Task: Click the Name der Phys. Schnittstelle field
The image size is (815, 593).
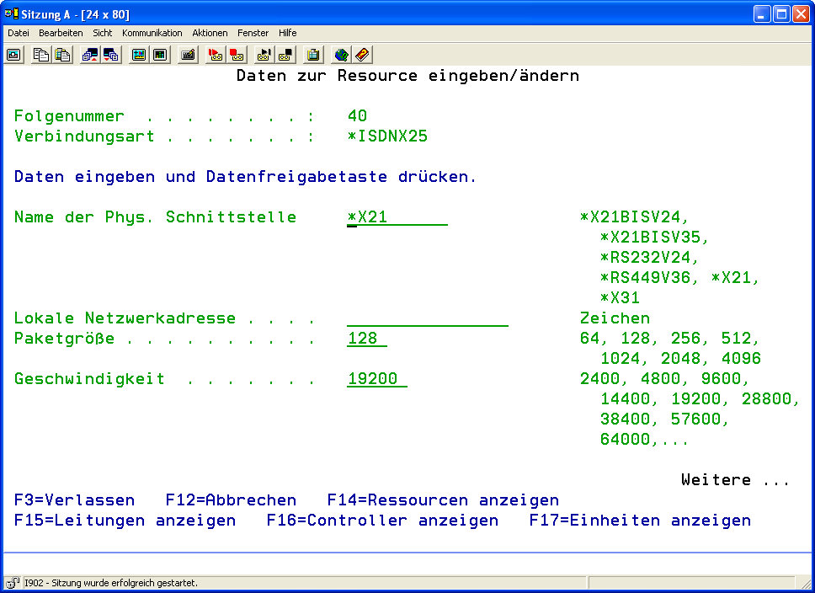Action: click(397, 217)
